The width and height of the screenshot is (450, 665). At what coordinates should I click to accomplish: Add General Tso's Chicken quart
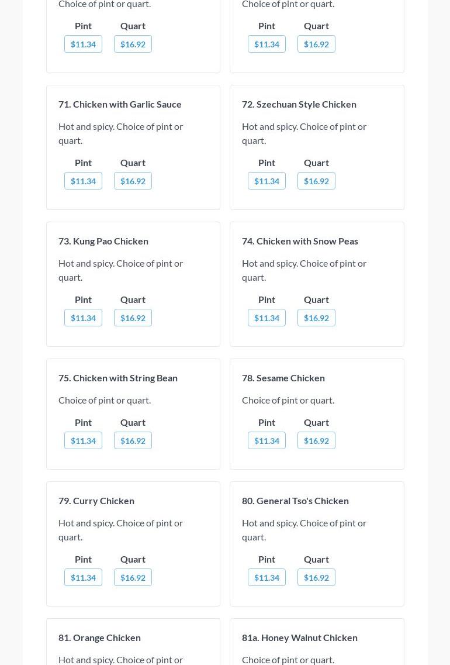[316, 577]
